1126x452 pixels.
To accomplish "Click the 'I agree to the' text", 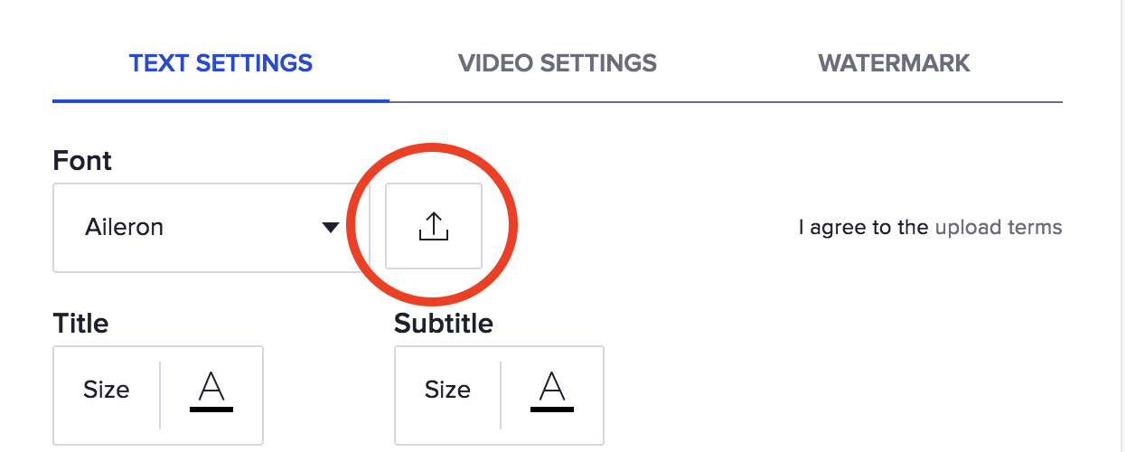I will [863, 227].
